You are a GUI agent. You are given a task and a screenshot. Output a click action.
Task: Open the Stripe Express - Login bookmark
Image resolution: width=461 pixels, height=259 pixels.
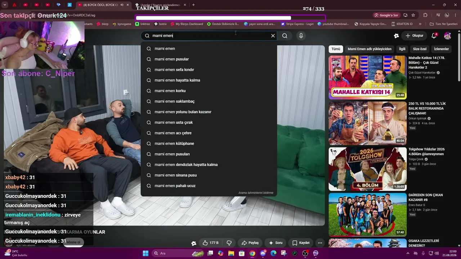[x=297, y=24]
